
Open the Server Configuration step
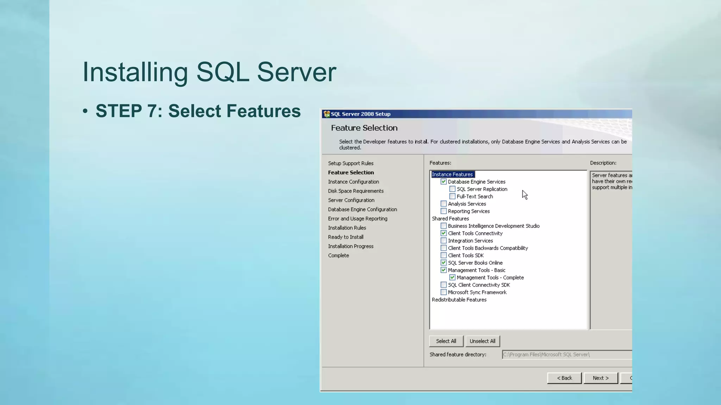pos(351,200)
